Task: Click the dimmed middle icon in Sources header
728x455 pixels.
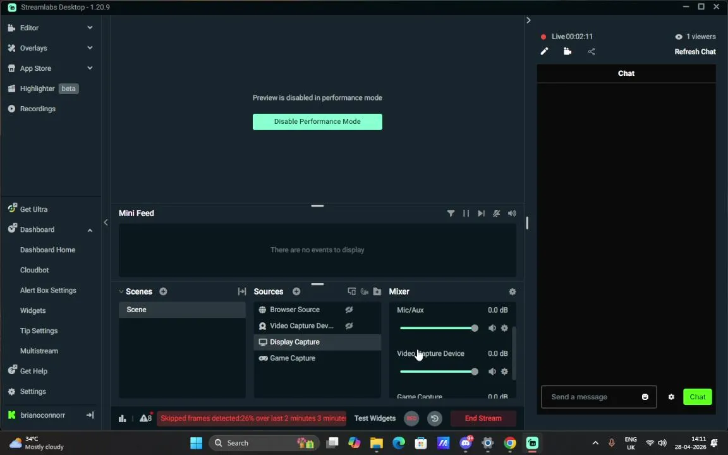Action: (365, 291)
